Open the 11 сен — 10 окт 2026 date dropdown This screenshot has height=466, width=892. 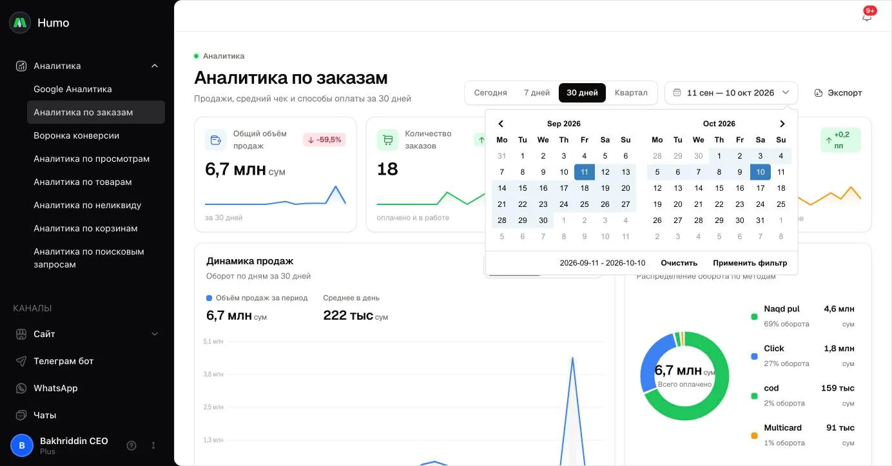731,93
